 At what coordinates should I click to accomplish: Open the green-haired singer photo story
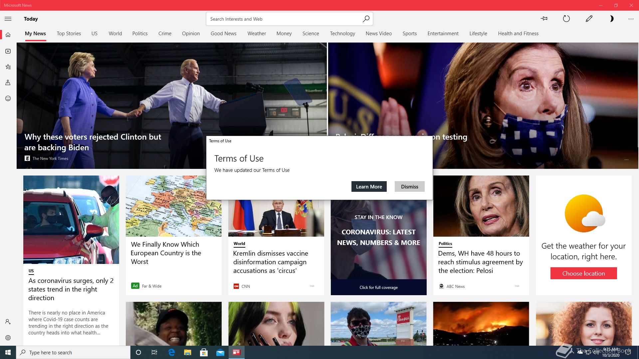click(276, 323)
